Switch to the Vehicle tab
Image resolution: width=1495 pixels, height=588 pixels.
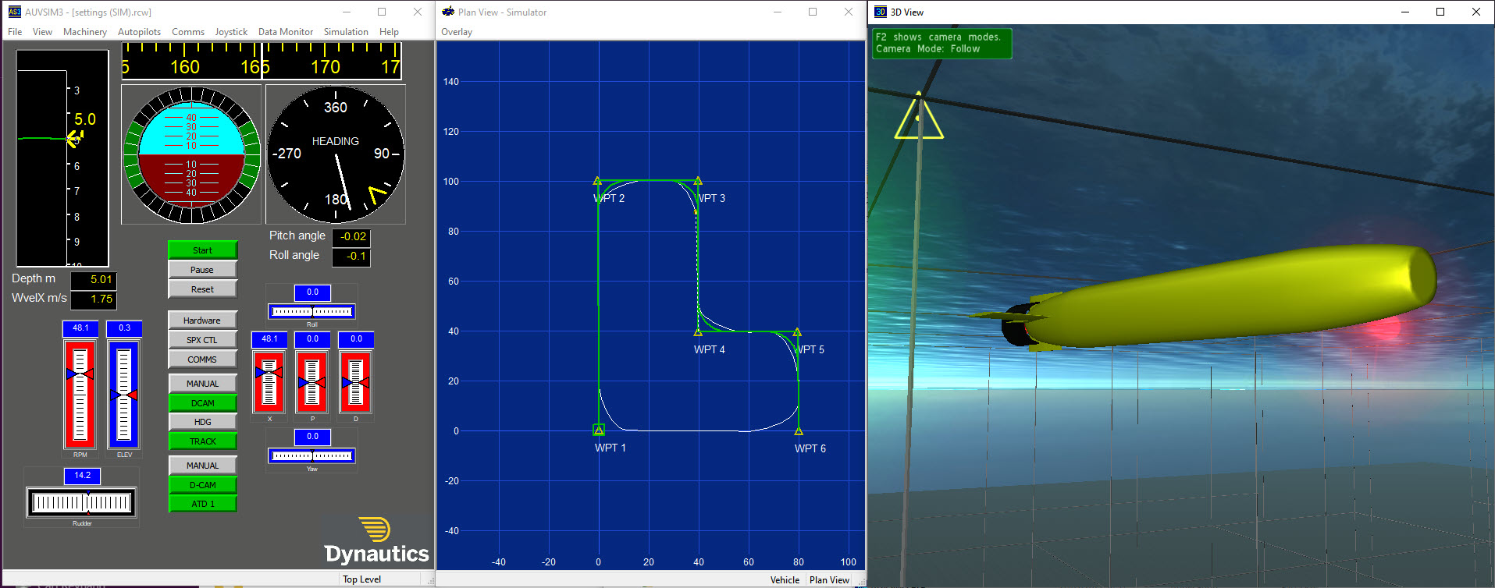click(x=785, y=580)
